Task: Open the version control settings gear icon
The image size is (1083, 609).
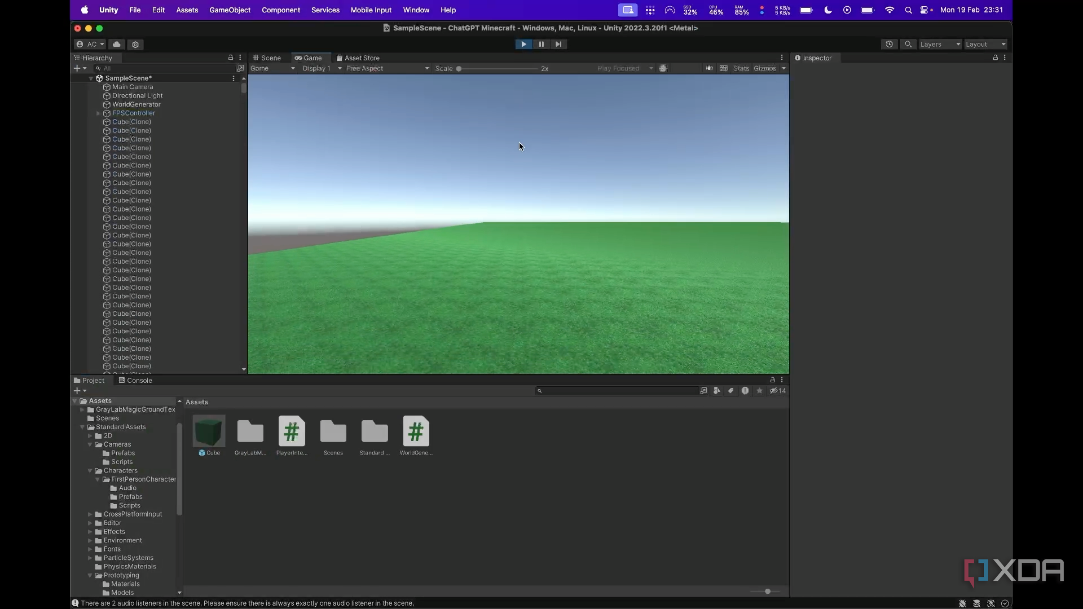Action: coord(135,44)
